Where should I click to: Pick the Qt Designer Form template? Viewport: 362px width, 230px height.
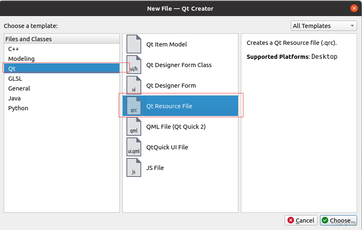[180, 85]
